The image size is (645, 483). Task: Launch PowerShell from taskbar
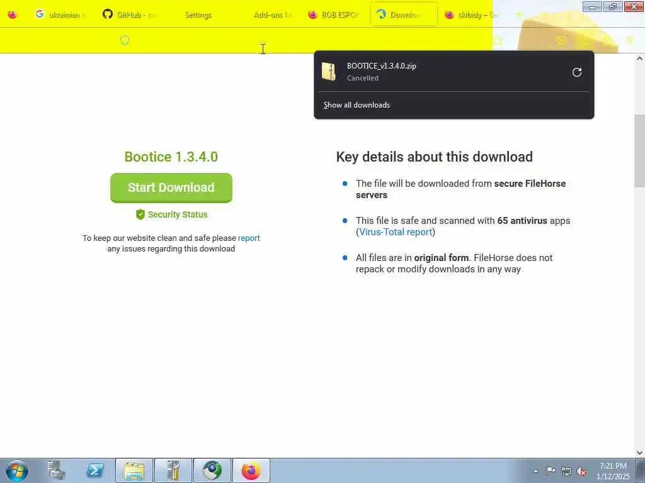[x=94, y=470]
